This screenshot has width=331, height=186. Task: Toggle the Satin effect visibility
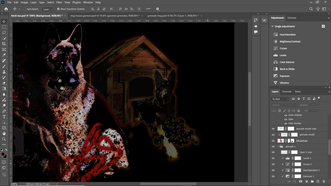pos(286,119)
